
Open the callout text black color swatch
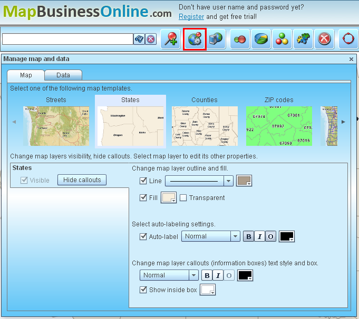245,275
